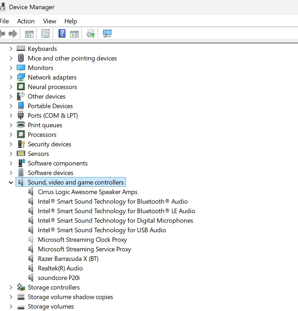This screenshot has height=311, width=298.
Task: Click the Sensors category icon
Action: coord(21,153)
